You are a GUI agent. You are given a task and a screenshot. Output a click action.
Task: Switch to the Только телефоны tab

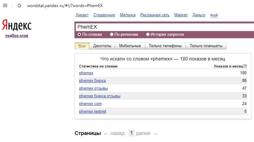[x=165, y=46]
